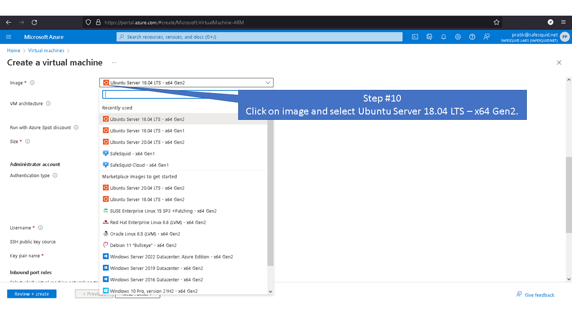Image resolution: width=572 pixels, height=322 pixels.
Task: Go to Virtual machines breadcrumb
Action: [x=46, y=51]
